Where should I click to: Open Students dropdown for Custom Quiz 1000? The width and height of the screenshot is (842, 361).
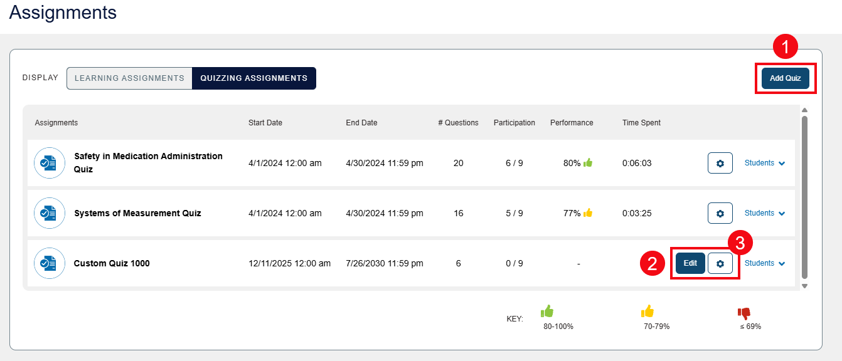click(x=764, y=263)
